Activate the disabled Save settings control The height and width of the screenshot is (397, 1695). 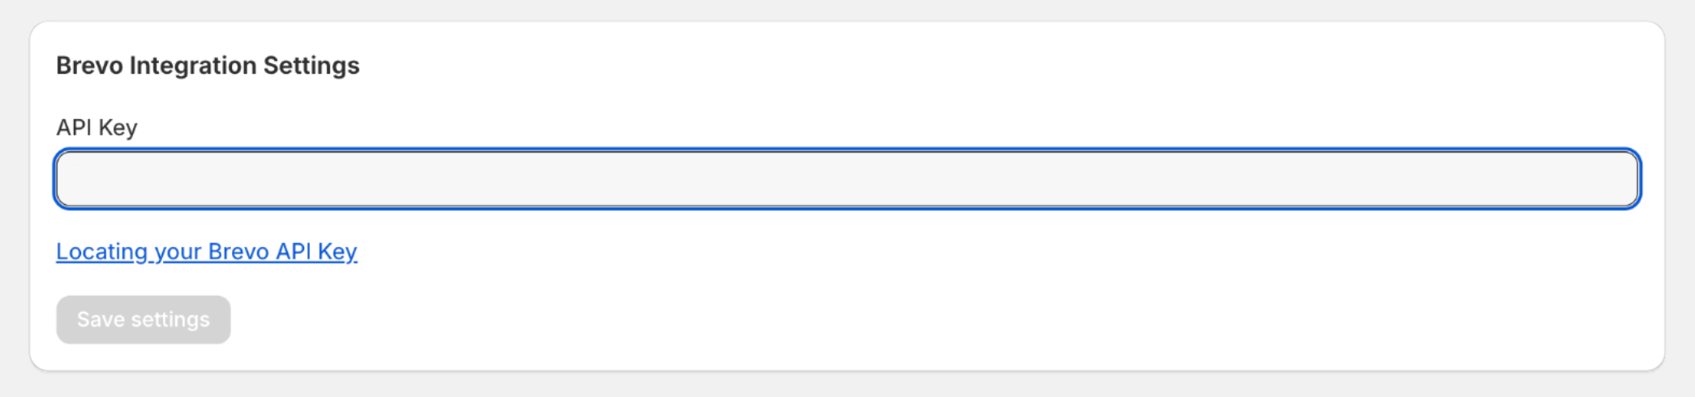pos(144,319)
